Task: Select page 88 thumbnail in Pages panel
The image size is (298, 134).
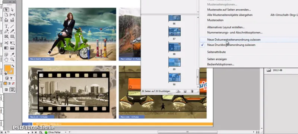Action: coord(174,47)
